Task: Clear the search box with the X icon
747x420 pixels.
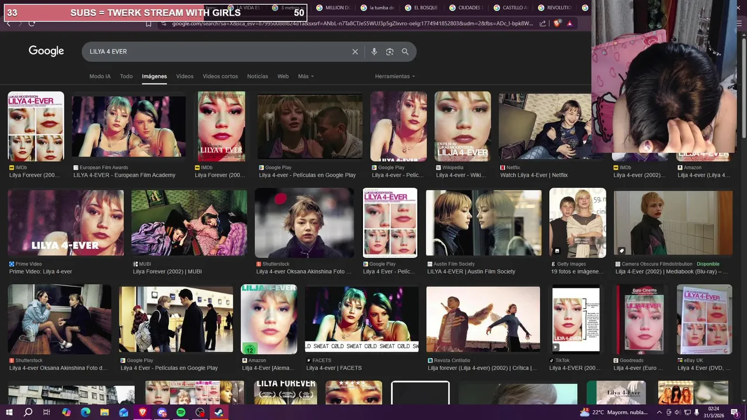Action: point(355,52)
